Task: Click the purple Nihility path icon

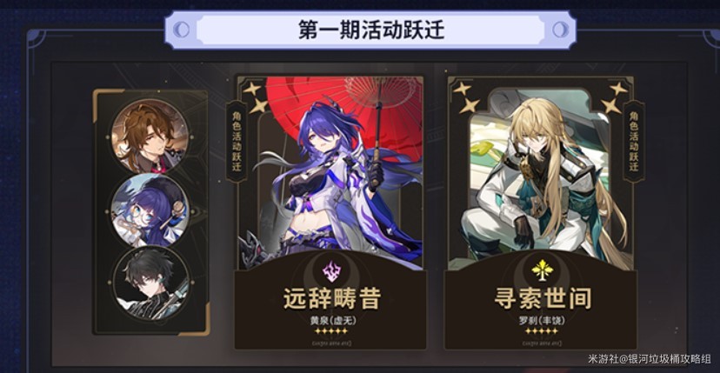Action: click(331, 270)
